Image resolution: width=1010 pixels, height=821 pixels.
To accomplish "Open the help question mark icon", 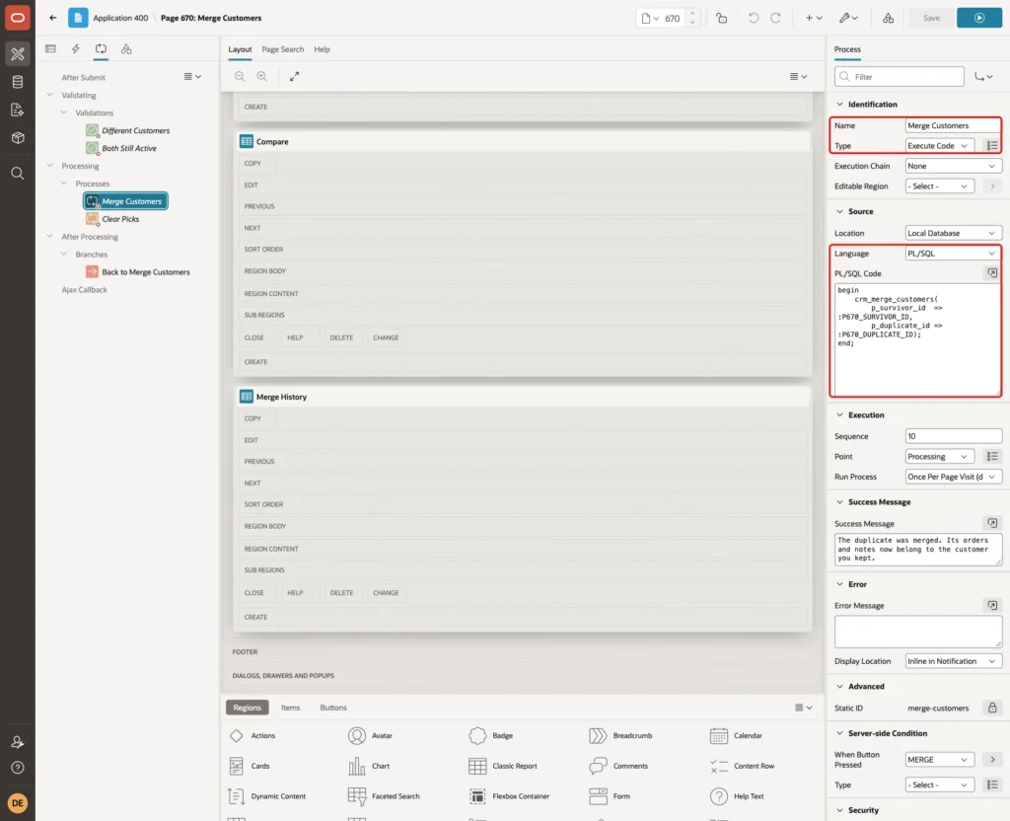I will click(x=18, y=768).
